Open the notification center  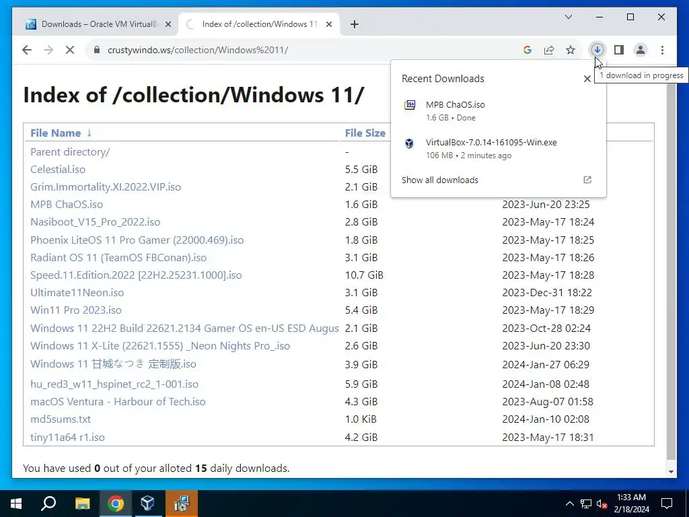coord(667,504)
